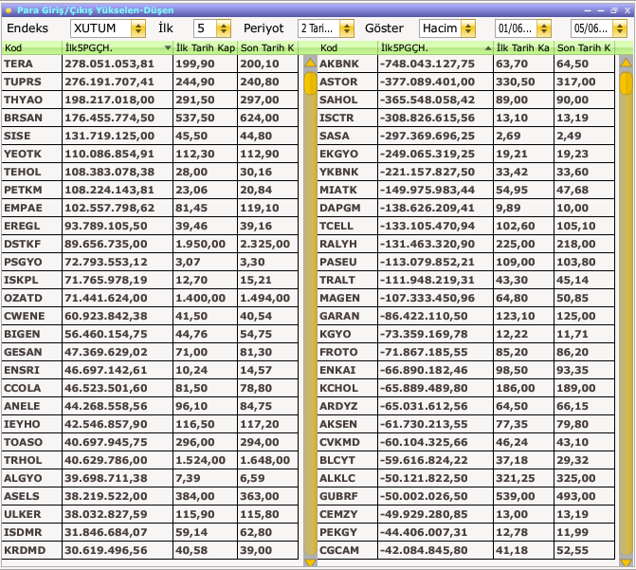The image size is (636, 570).
Task: Click right table scroll down arrow
Action: (x=626, y=562)
